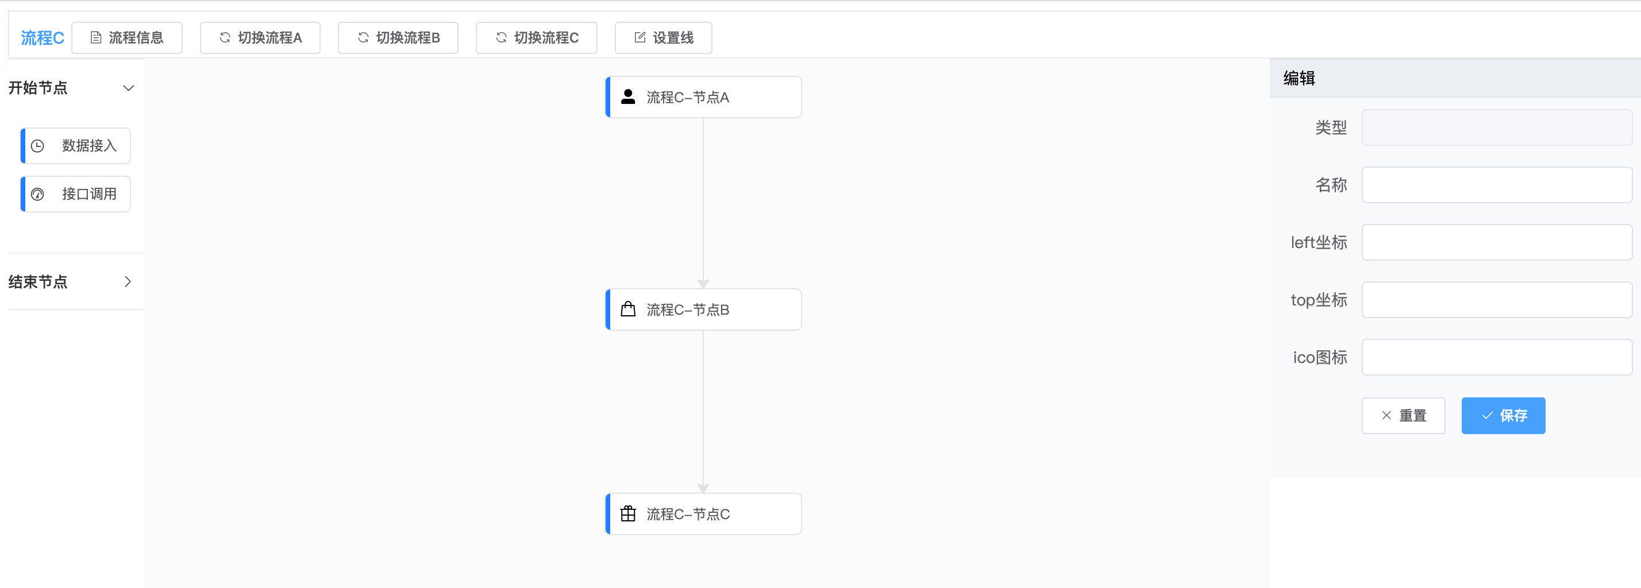Screen dimensions: 1641x588
Task: Click the gift box icon on 节点C
Action: 628,513
